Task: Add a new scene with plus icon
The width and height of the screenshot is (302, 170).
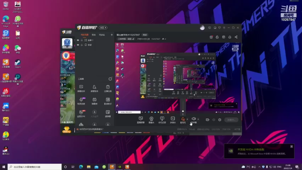Action: pyautogui.click(x=112, y=35)
